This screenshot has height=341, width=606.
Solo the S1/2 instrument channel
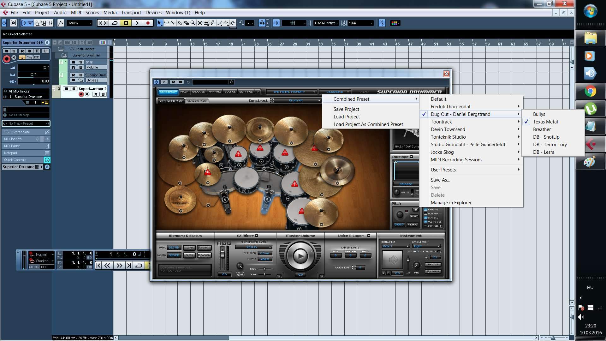(81, 62)
